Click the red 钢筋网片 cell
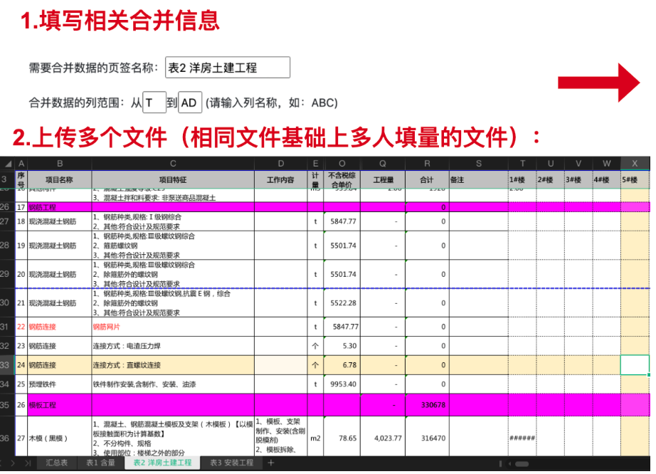The height and width of the screenshot is (474, 656). (172, 327)
